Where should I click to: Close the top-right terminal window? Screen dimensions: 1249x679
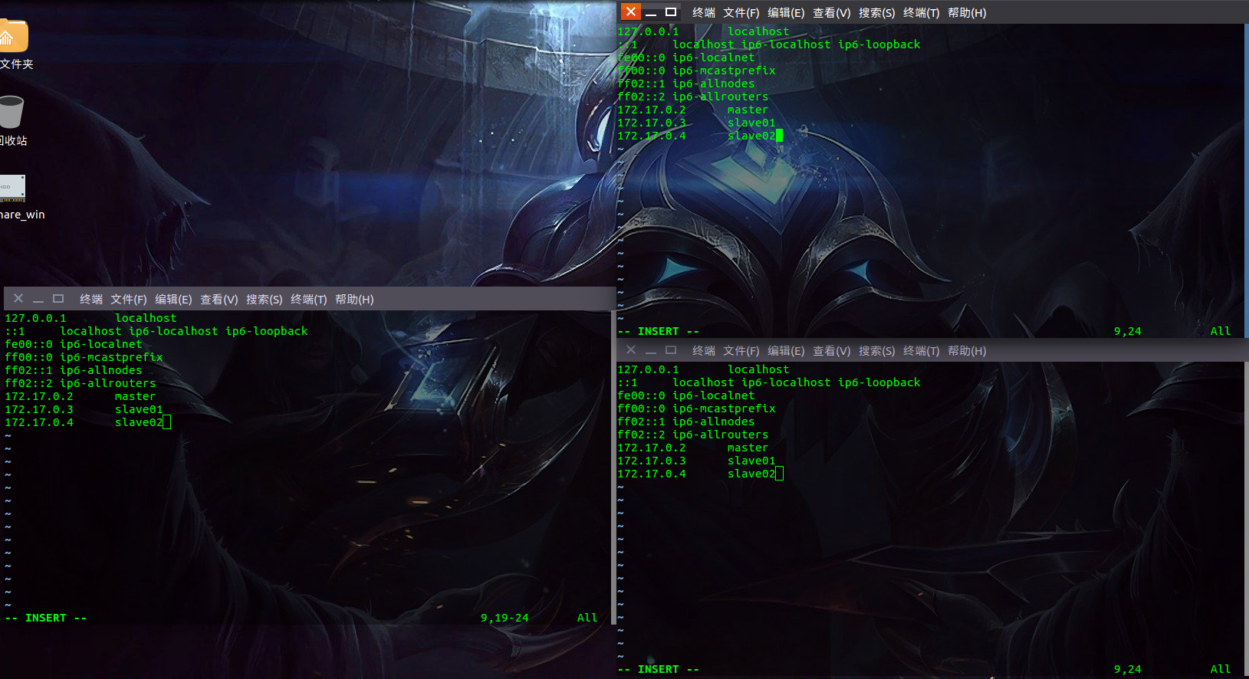click(x=630, y=11)
